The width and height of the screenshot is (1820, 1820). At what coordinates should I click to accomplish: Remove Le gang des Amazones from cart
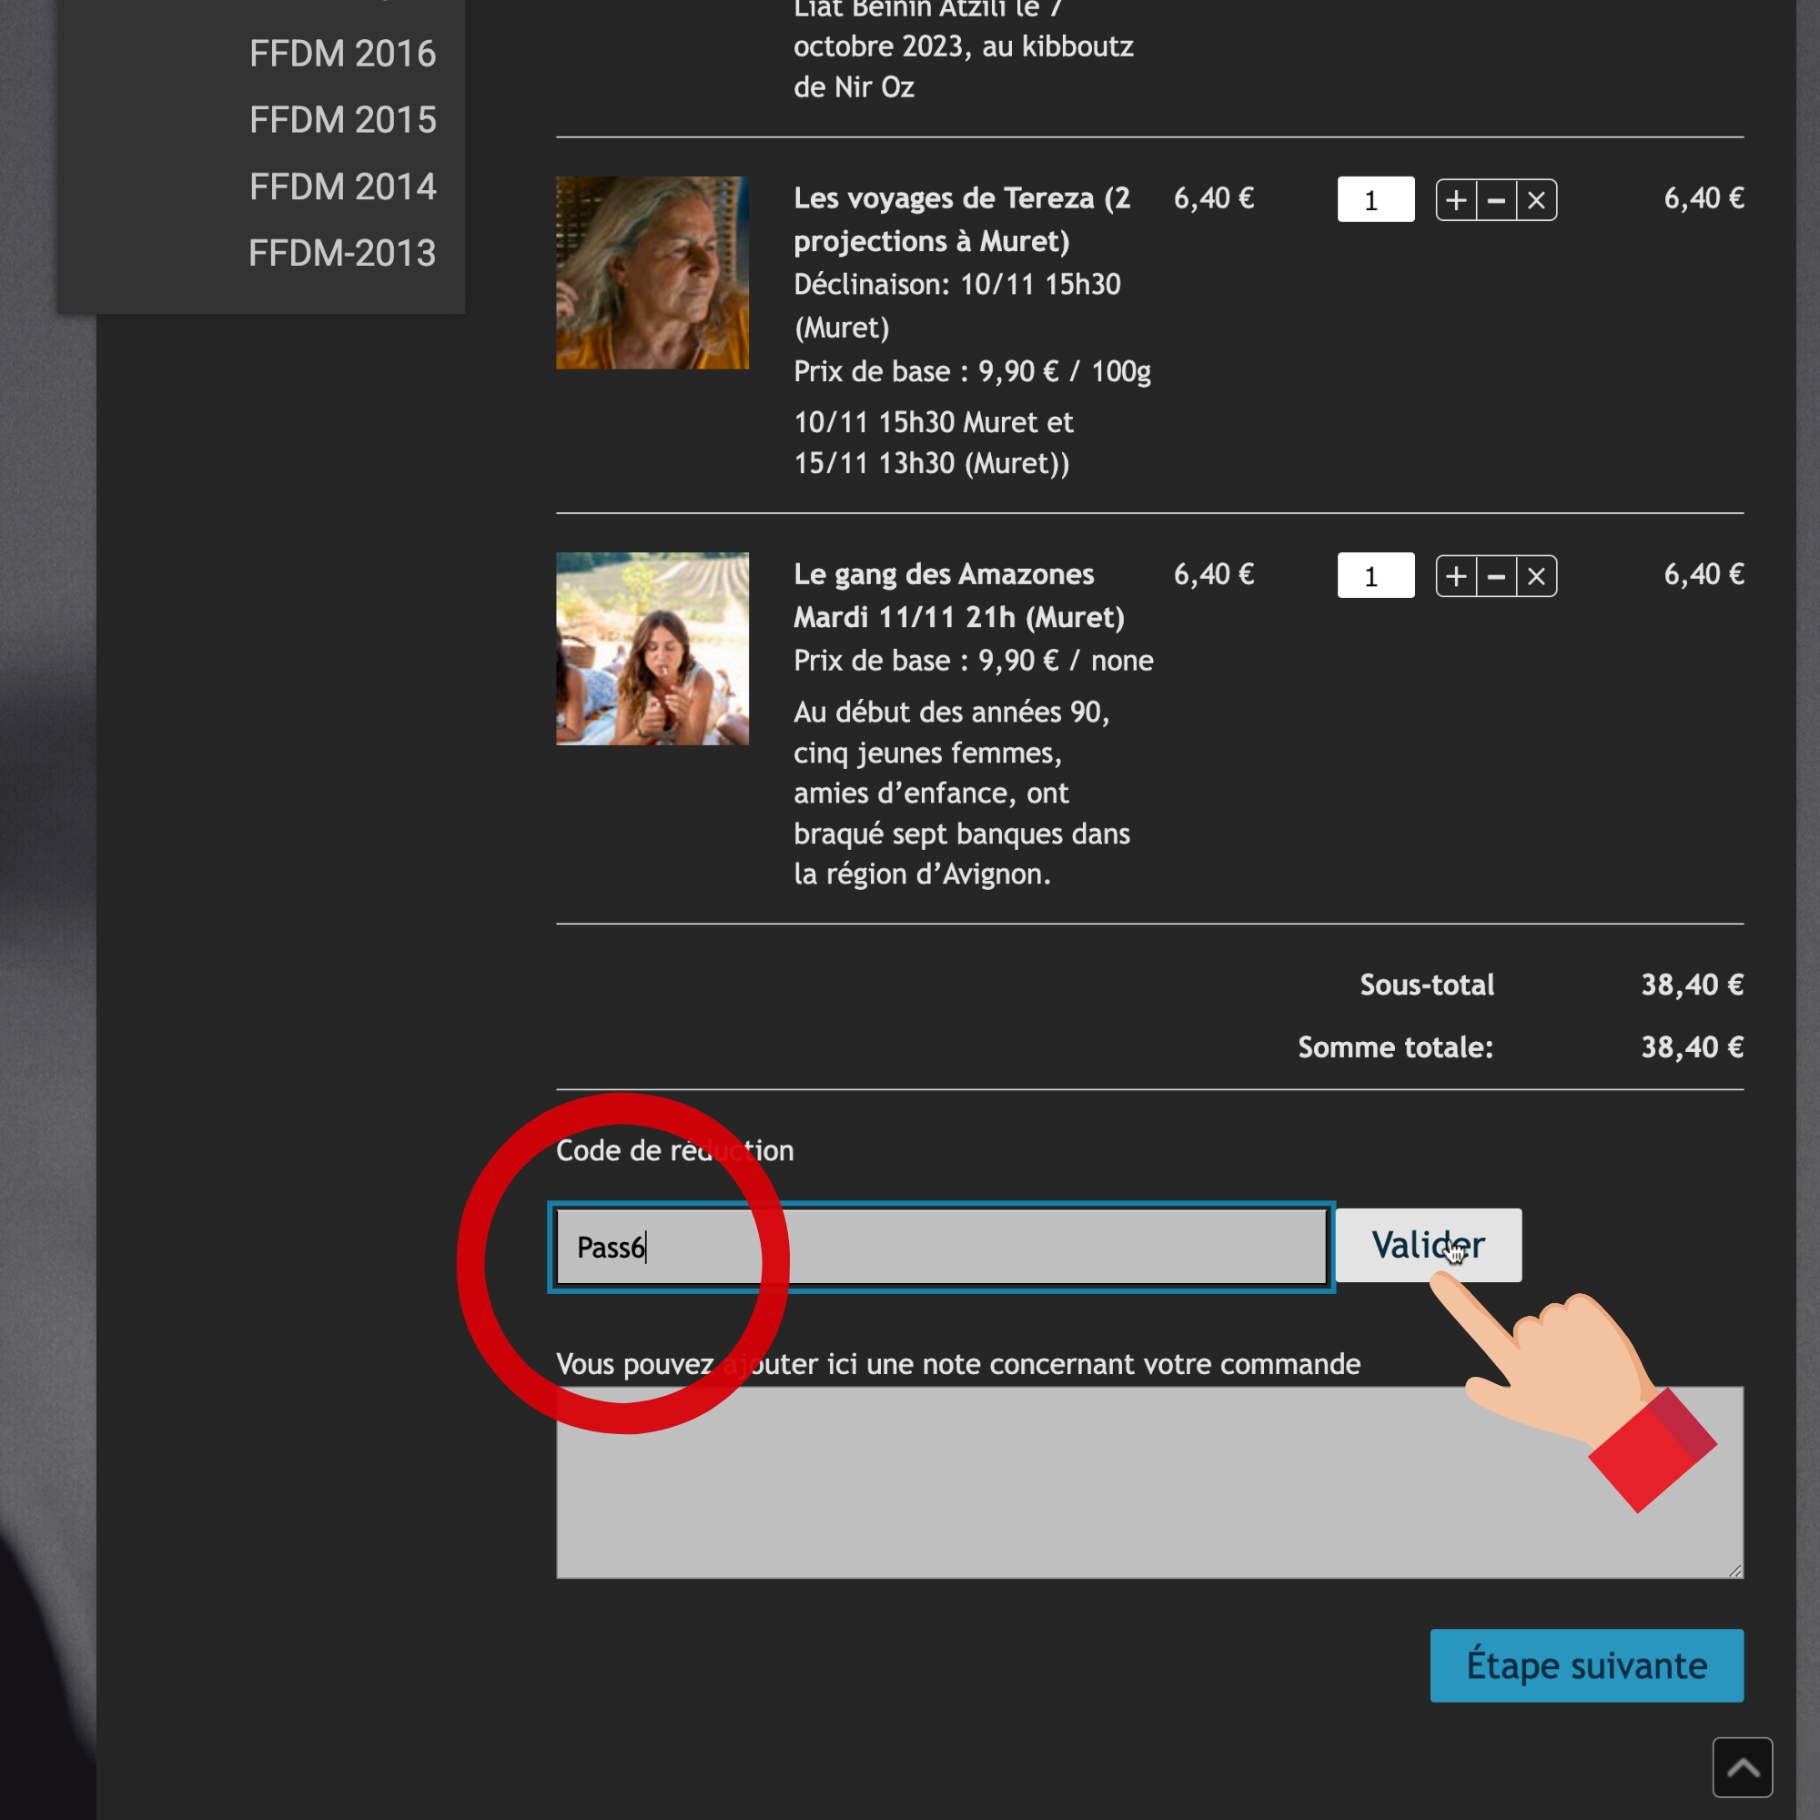(1536, 576)
